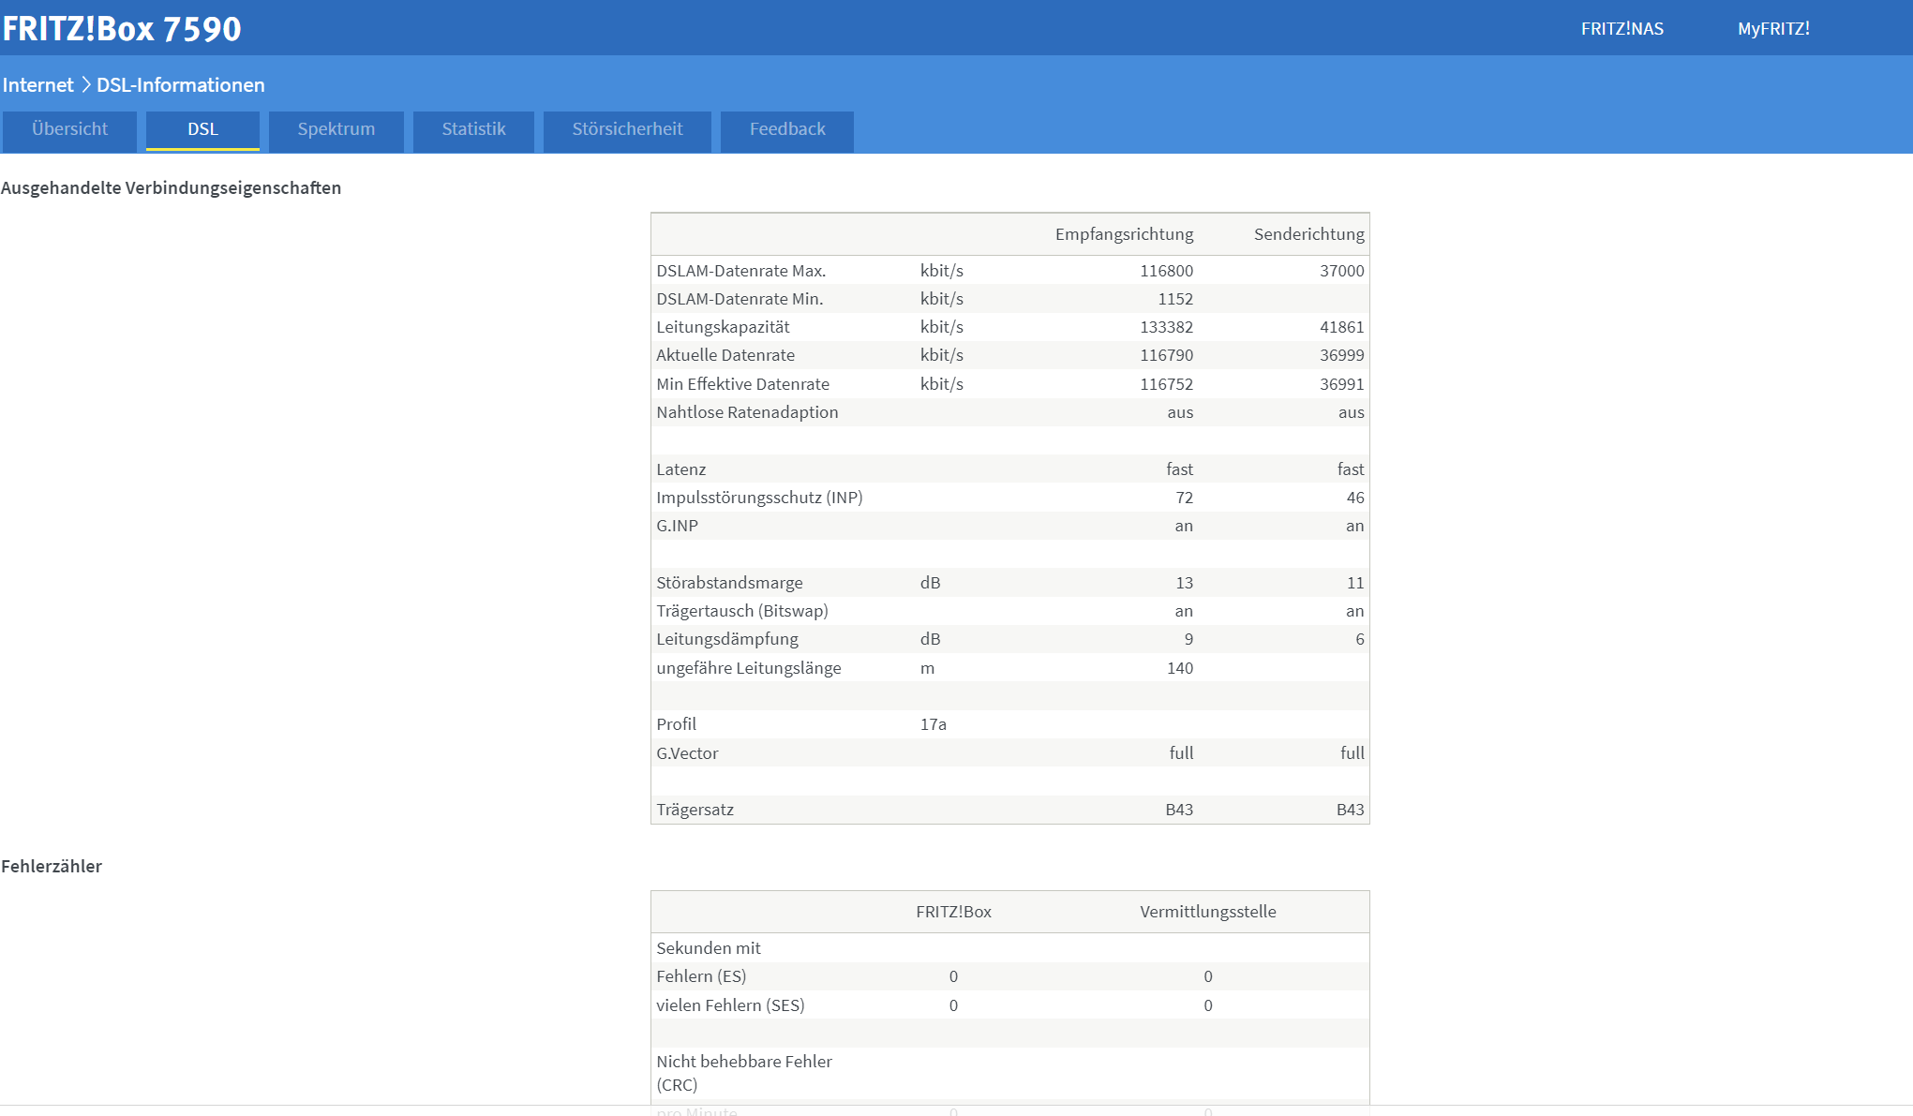Click the DSL-Informationen breadcrumb
Viewport: 1913px width, 1116px height.
pyautogui.click(x=181, y=85)
